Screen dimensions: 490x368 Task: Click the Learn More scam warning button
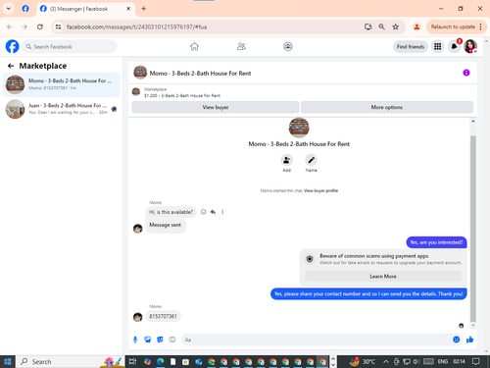383,277
